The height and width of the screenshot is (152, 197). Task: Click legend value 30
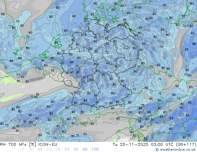tap(31, 150)
